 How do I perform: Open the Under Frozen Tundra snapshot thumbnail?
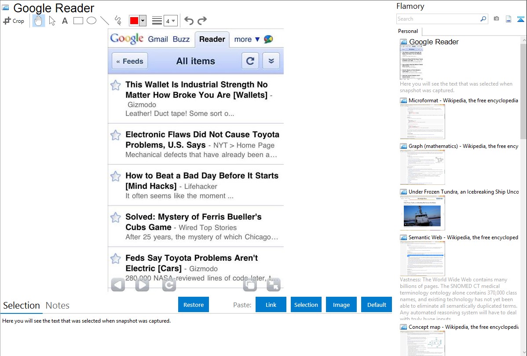(x=422, y=213)
